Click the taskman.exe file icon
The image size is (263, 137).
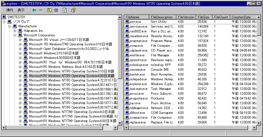127,89
